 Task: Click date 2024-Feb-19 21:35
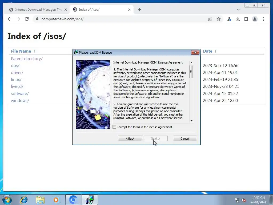pyautogui.click(x=220, y=80)
